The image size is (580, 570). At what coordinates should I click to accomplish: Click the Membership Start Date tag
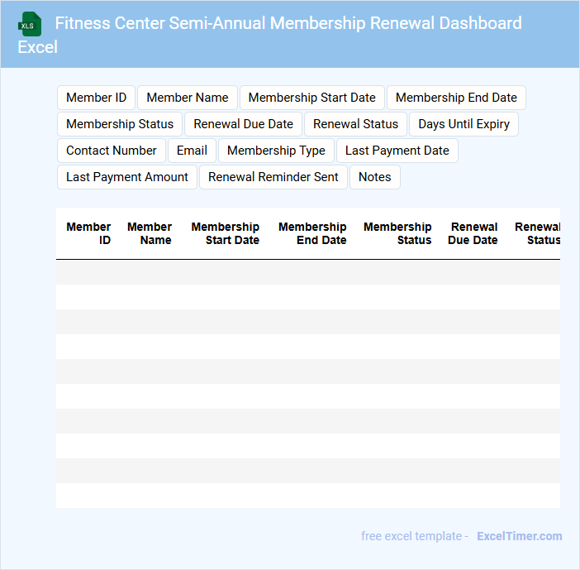coord(311,98)
